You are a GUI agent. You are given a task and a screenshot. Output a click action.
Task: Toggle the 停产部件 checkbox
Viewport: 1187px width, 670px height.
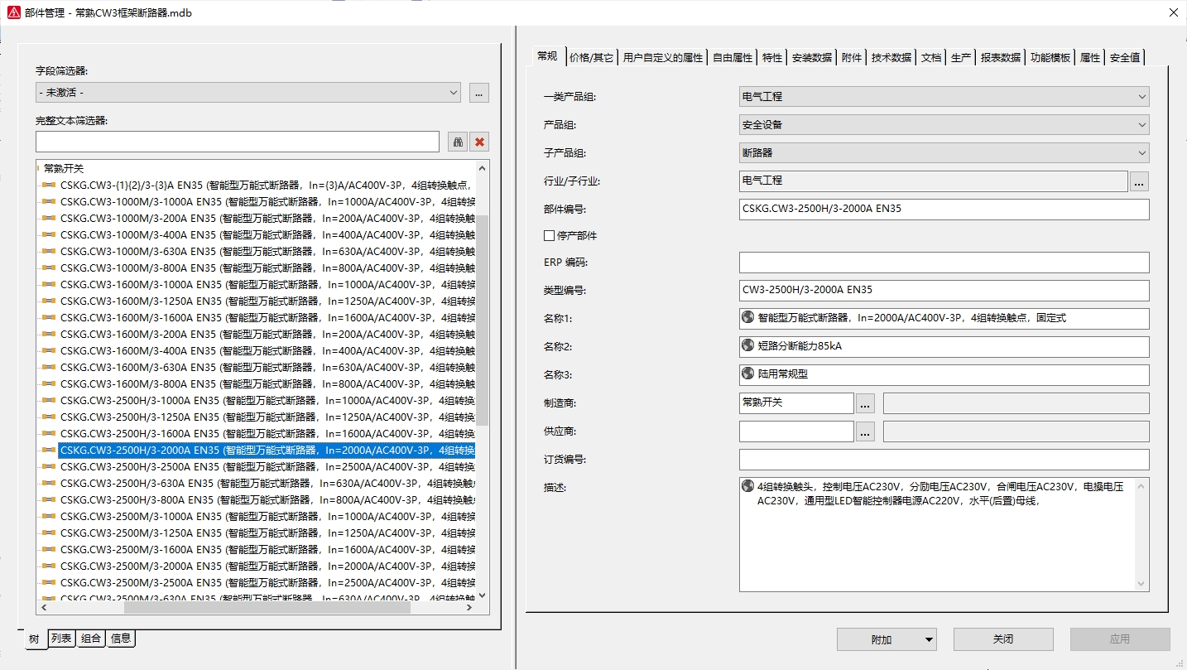pyautogui.click(x=549, y=236)
